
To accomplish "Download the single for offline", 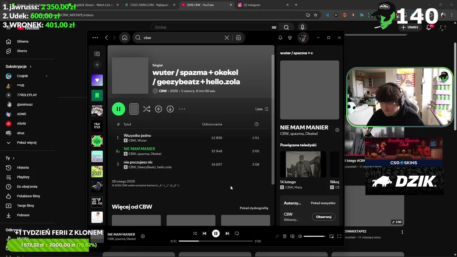I will [170, 109].
